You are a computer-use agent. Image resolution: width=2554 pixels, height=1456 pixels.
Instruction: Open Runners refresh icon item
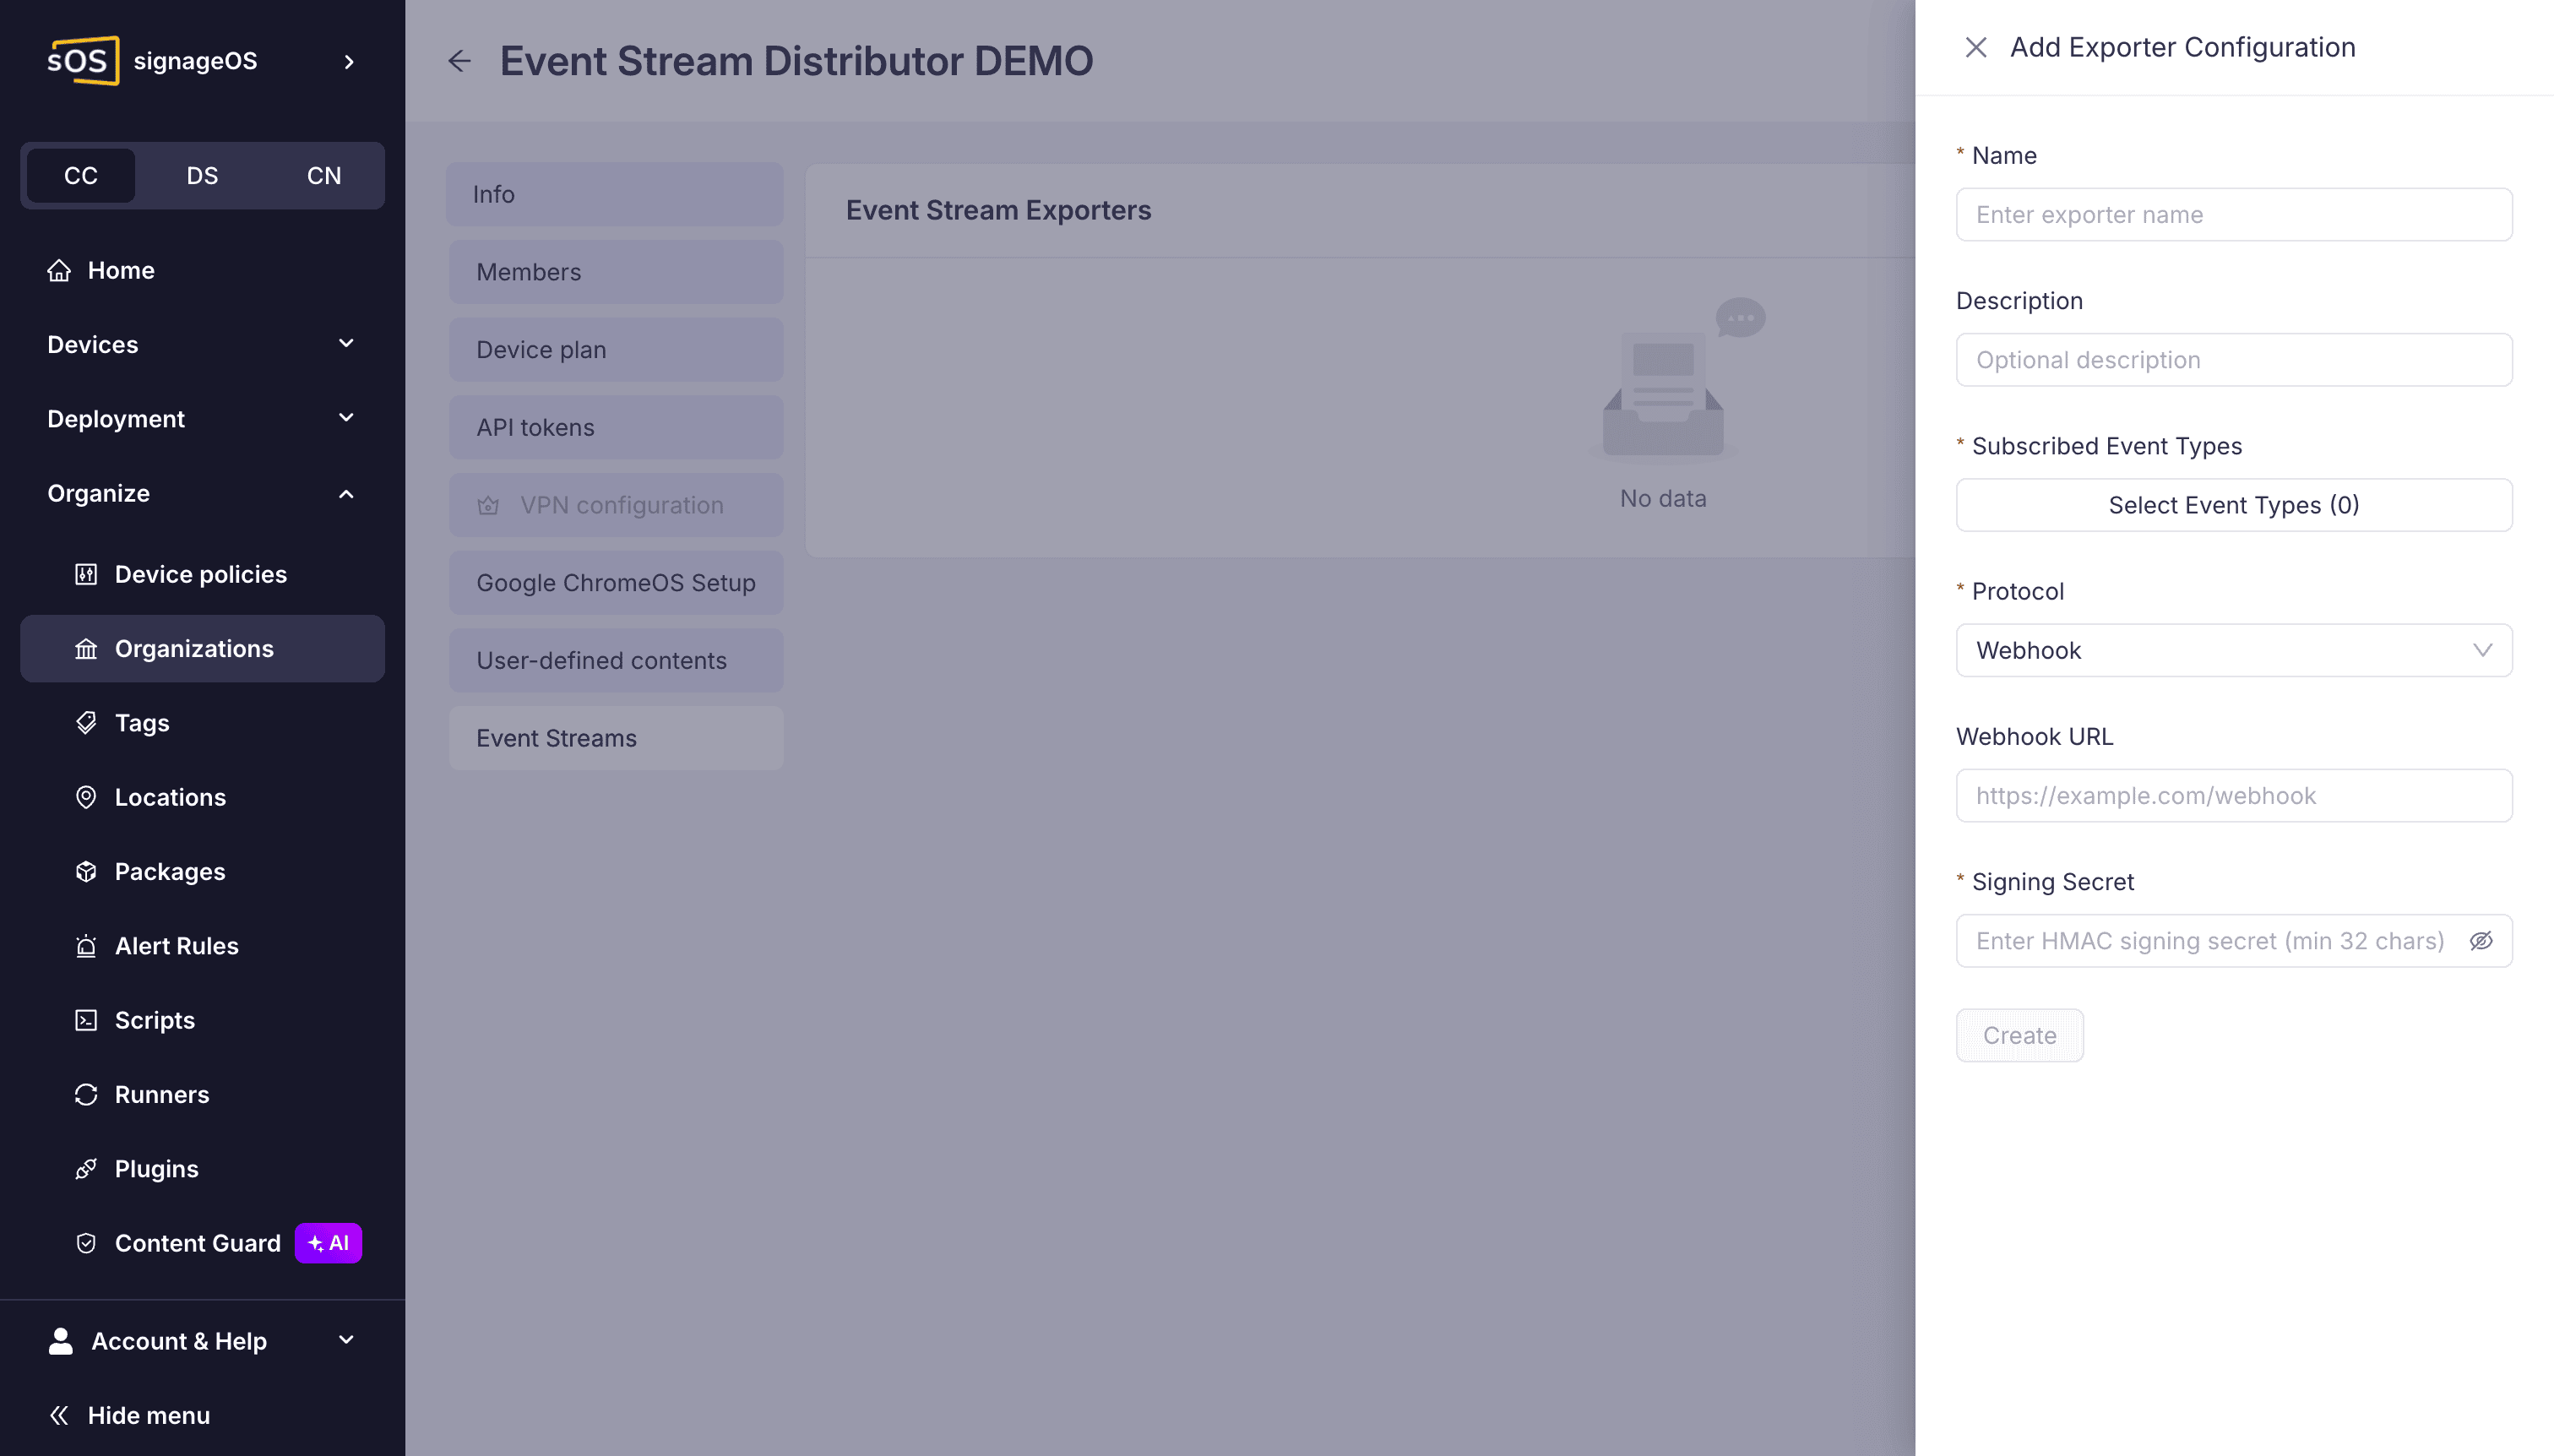click(86, 1094)
